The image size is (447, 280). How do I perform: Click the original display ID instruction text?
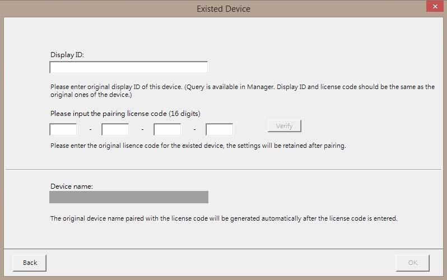[243, 91]
